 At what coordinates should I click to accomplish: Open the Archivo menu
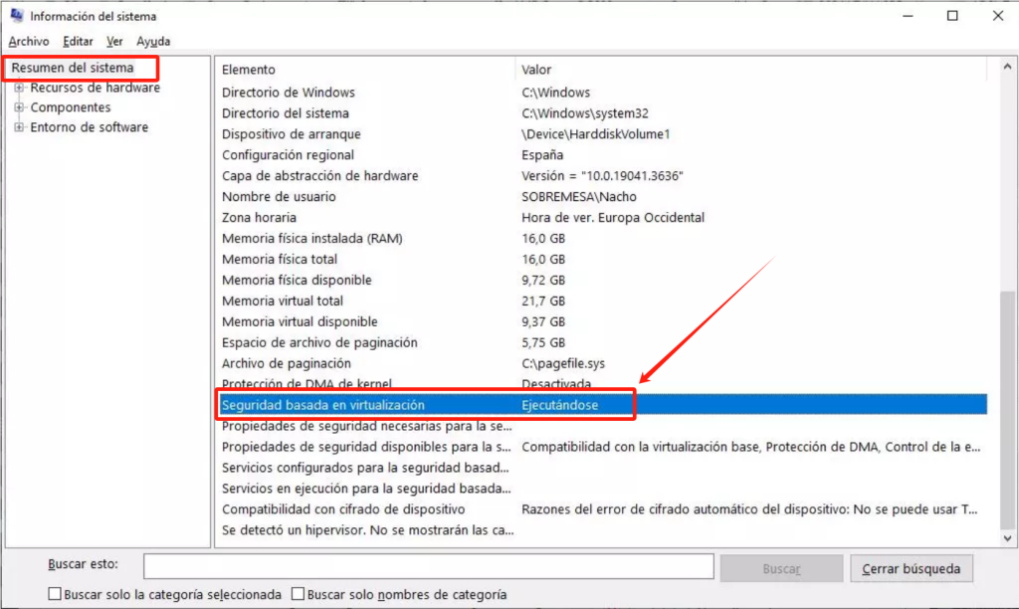point(29,41)
